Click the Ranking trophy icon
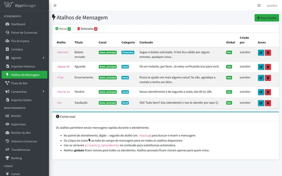Viewport: 282px width, 176px height. 7,158
